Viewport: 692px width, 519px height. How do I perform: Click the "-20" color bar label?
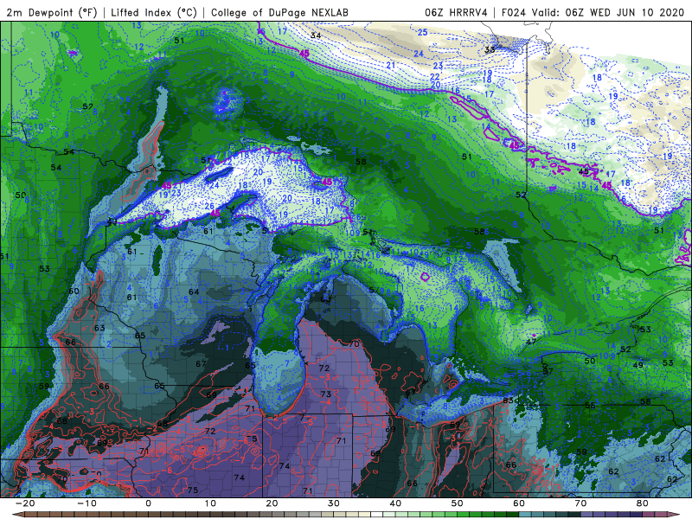25,503
